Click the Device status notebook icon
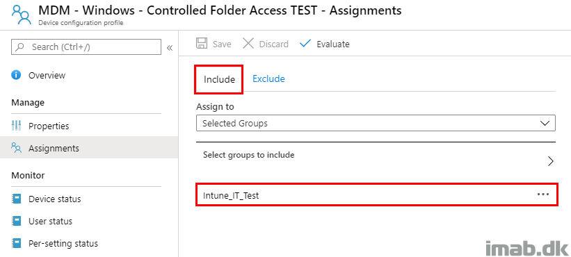Image resolution: width=571 pixels, height=257 pixels. click(x=17, y=199)
